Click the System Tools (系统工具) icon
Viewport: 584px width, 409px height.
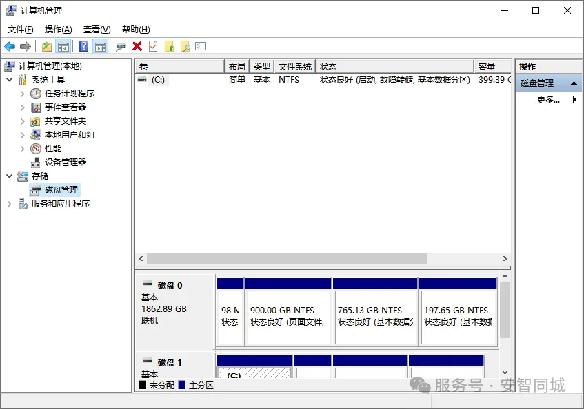coord(23,80)
